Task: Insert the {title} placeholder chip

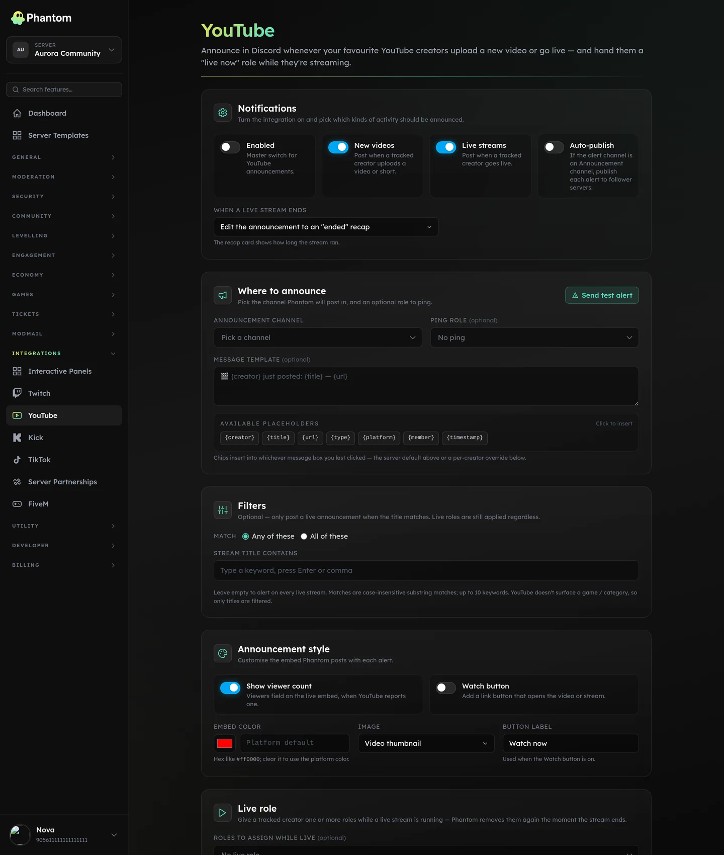Action: coord(278,438)
